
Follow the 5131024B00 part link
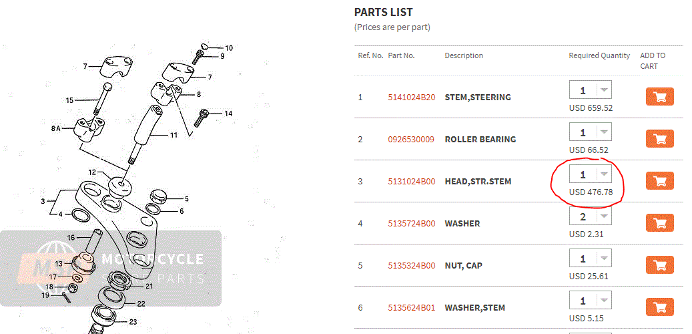411,182
